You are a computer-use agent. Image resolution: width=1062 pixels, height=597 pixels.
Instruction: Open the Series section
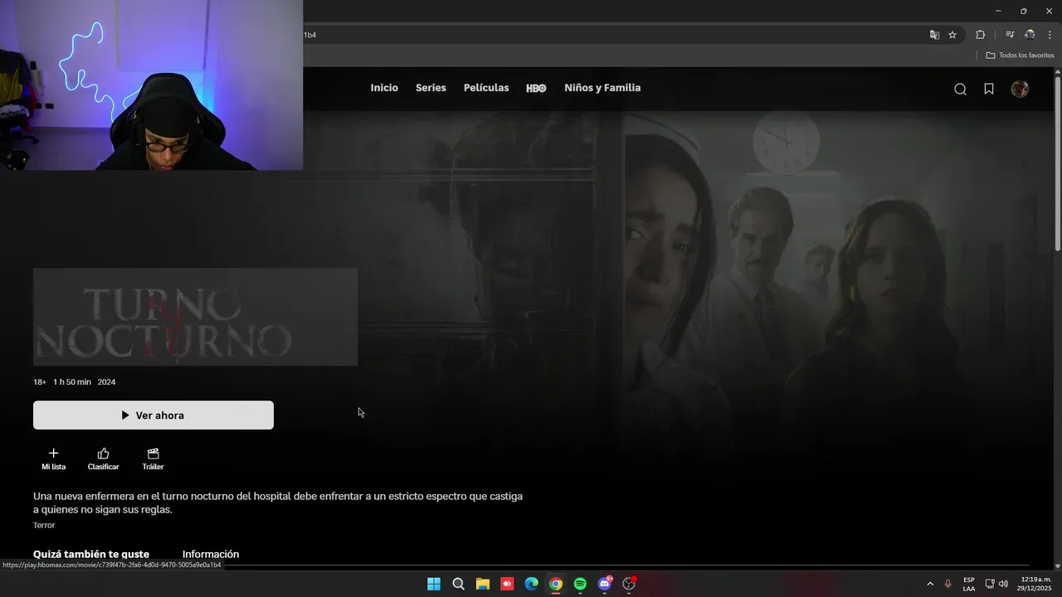tap(431, 88)
